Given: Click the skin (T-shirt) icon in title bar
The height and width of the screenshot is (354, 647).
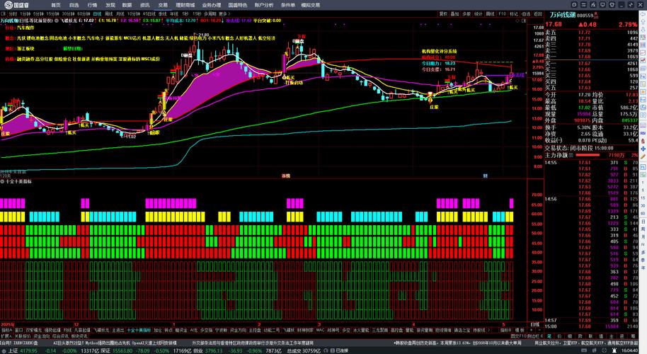Looking at the screenshot, I should coord(612,5).
